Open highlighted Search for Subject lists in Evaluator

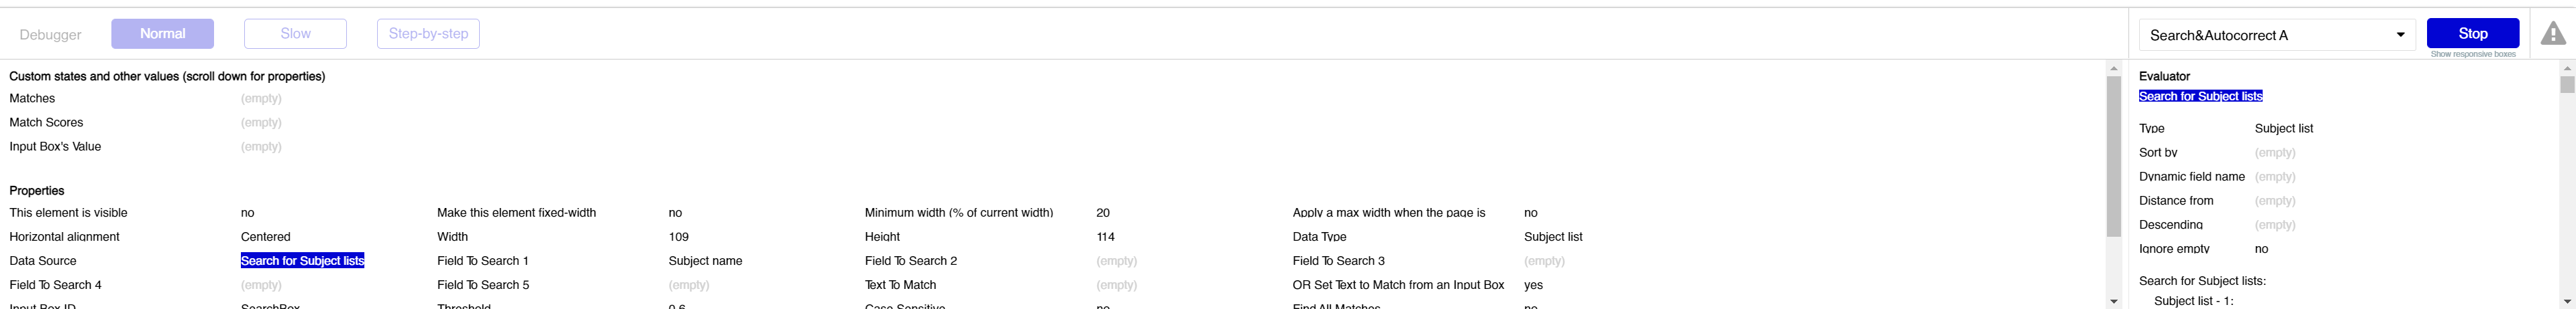(2200, 97)
